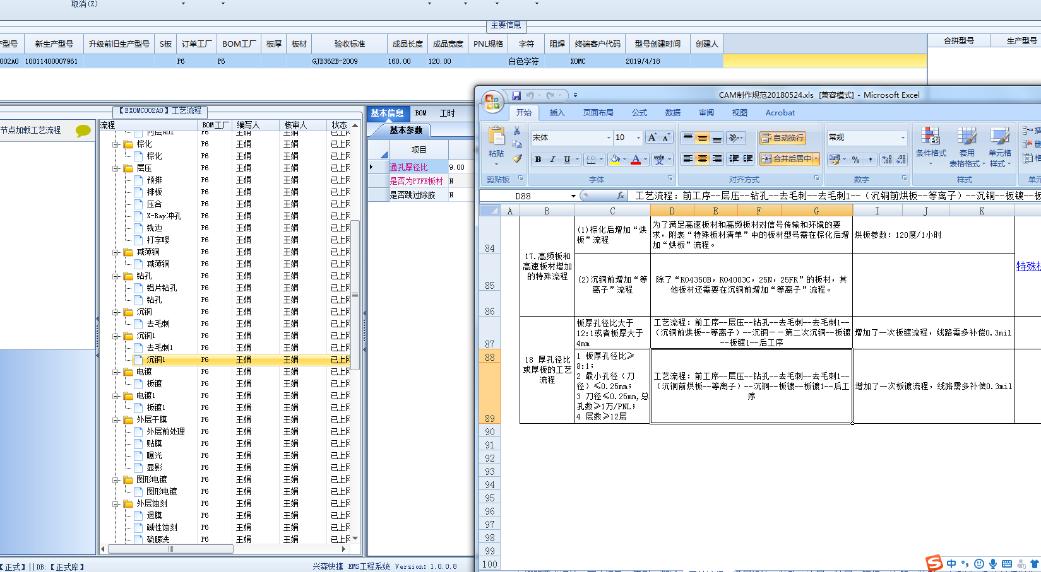Switch to the 工时 tab

tap(448, 114)
